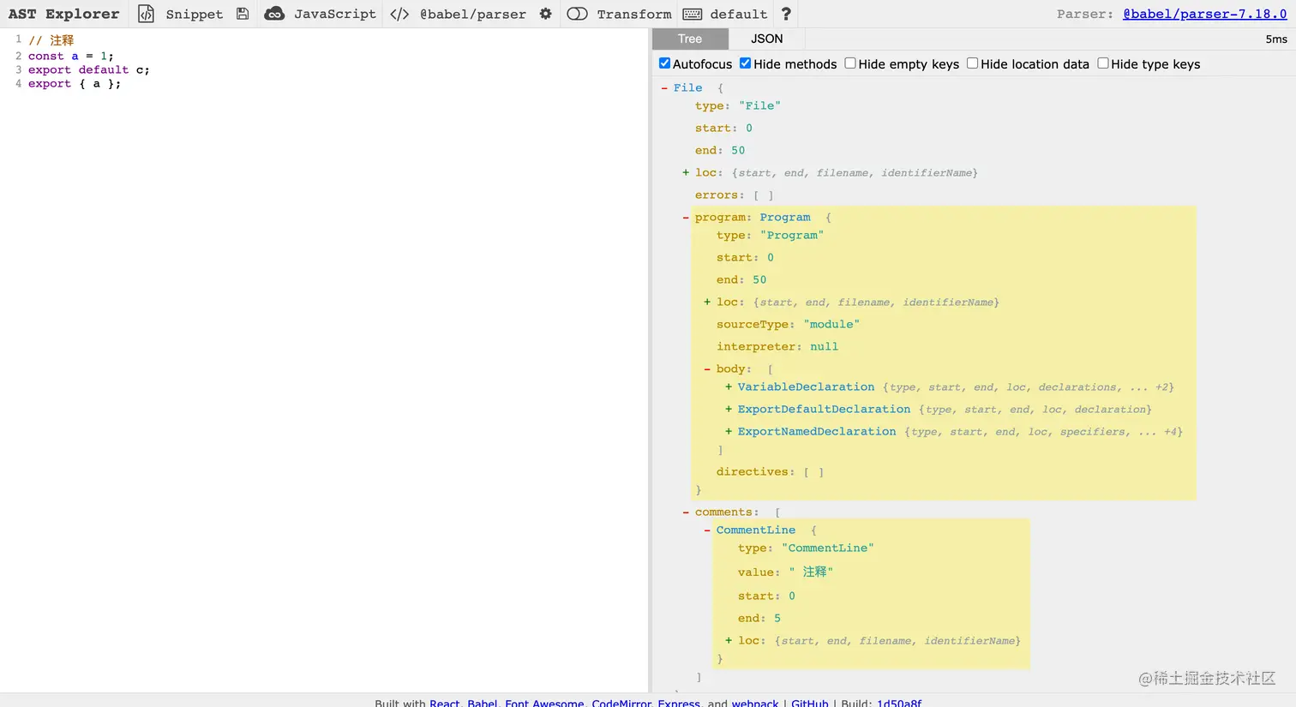Screen dimensions: 1296x707
Task: Click the end: 50 property inside Program
Action: coord(741,279)
